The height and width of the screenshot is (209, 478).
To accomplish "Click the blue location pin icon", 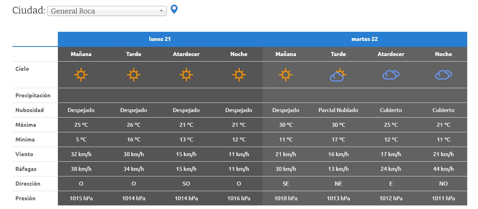I will point(174,9).
